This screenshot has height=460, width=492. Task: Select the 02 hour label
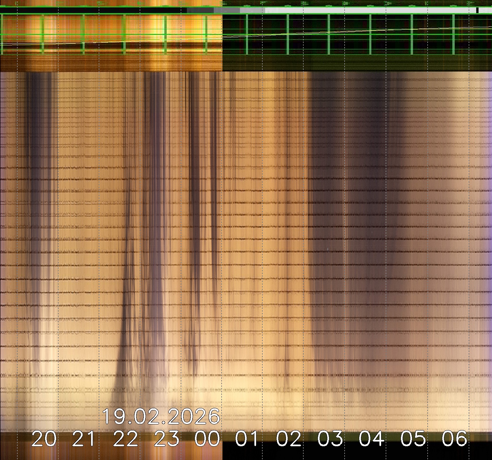289,439
